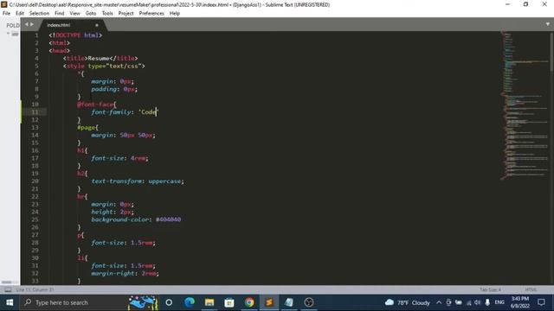Image resolution: width=554 pixels, height=311 pixels.
Task: Open the notification center icon
Action: (x=541, y=302)
